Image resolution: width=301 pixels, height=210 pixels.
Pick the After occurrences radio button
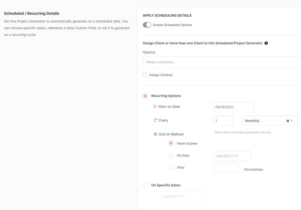click(x=171, y=167)
